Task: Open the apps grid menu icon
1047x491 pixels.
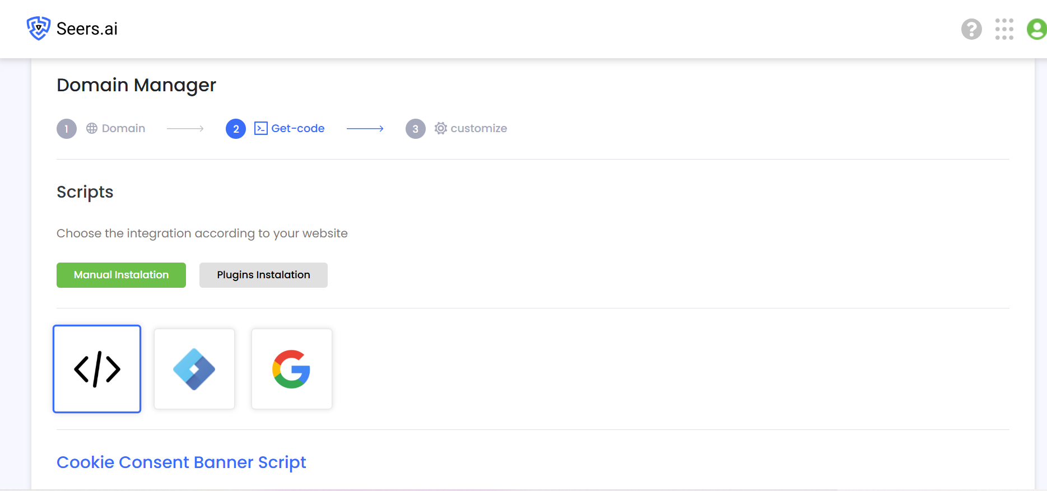Action: (x=1004, y=29)
